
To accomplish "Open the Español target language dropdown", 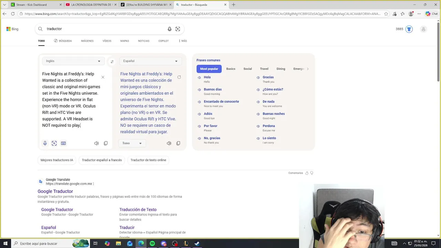I will coord(150,61).
